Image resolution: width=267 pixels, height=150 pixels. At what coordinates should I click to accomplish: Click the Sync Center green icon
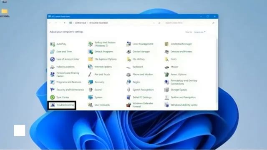(52, 97)
